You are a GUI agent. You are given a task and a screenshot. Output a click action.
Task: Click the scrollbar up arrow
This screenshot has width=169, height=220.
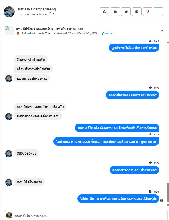[168, 42]
